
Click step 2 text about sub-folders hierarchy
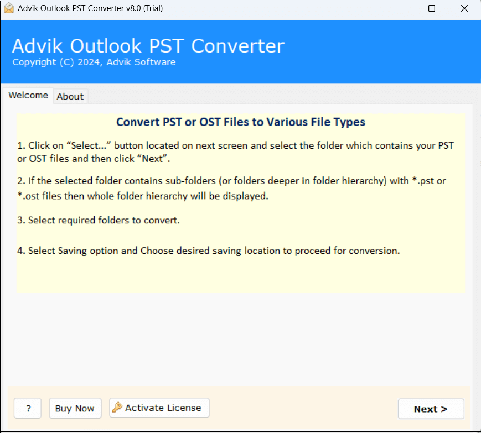[x=231, y=188]
